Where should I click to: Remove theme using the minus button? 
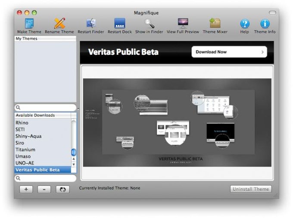click(44, 189)
